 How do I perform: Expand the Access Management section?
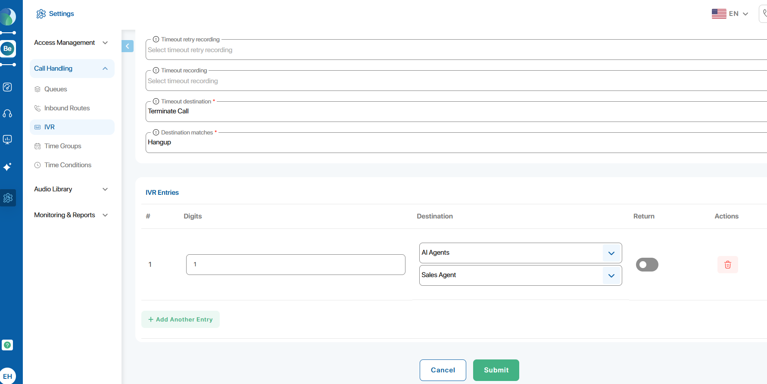click(71, 43)
